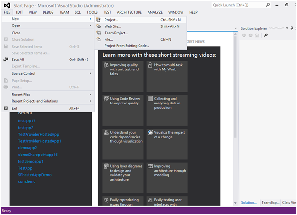Open recent project TestApp
This screenshot has width=297, height=215.
(25, 168)
